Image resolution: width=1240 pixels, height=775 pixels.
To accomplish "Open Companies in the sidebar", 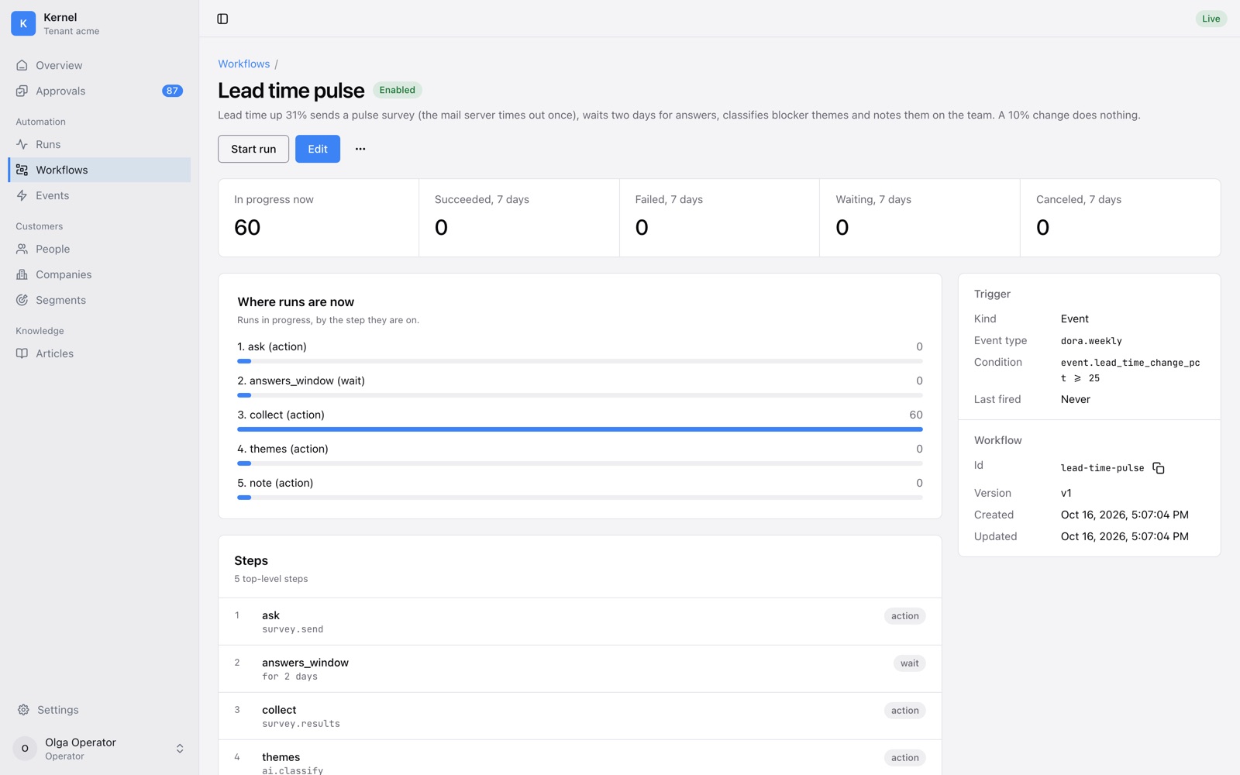I will coord(99,274).
